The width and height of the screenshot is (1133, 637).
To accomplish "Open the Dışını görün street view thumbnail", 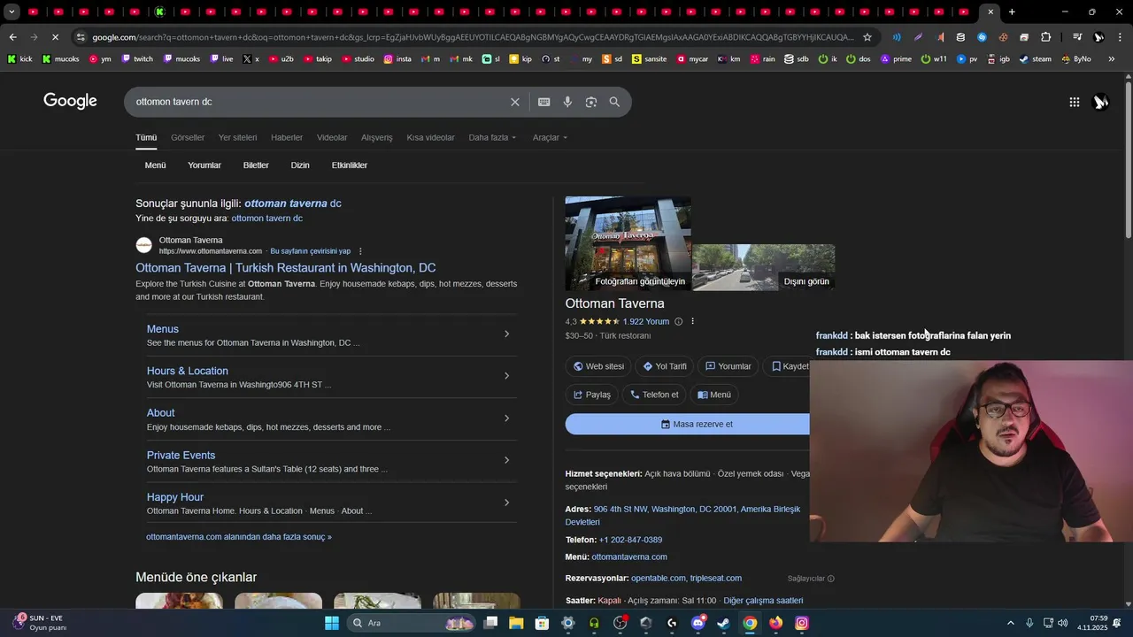I will coord(763,267).
